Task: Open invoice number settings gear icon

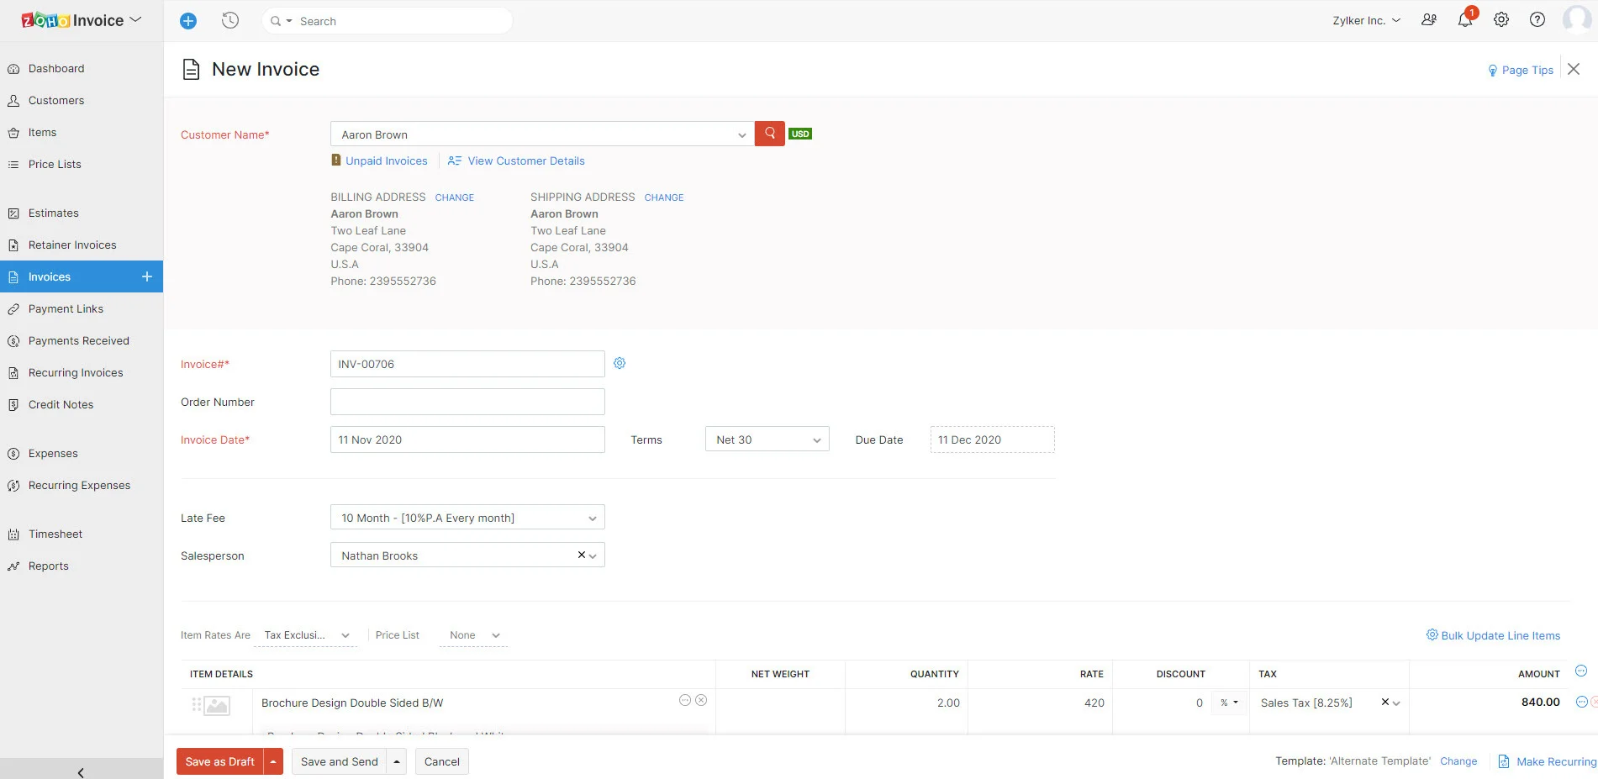Action: tap(620, 363)
